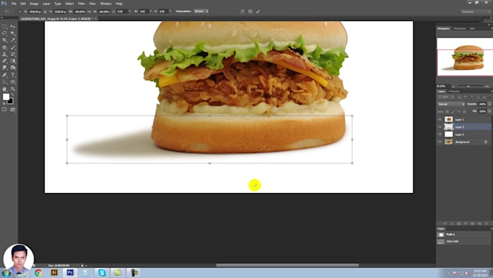Open the Opacity slider dropdown arrow
The image size is (493, 278).
point(489,104)
